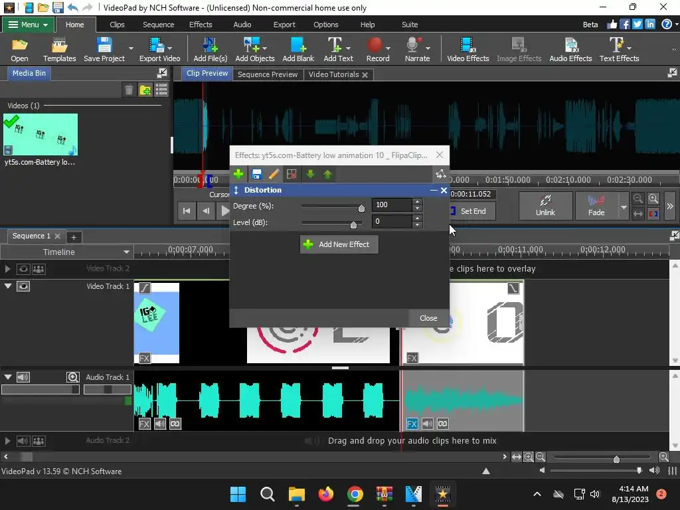Open Text Effects

(x=619, y=49)
